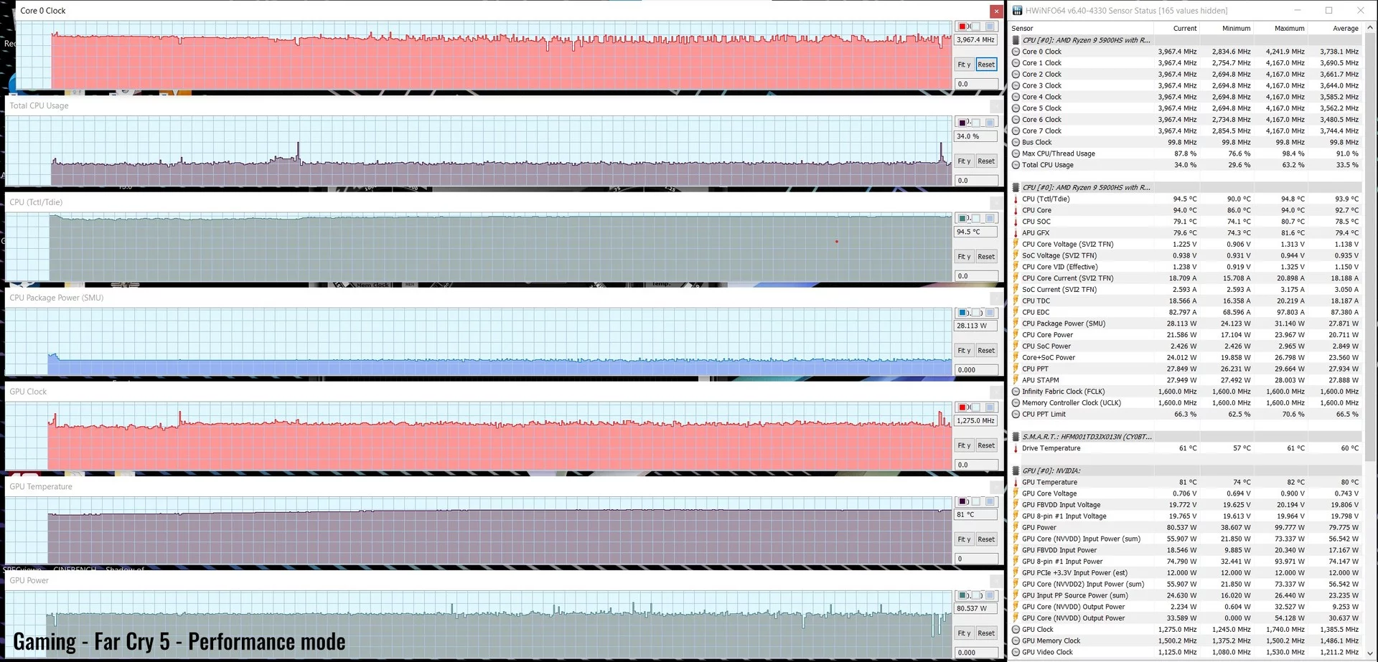The height and width of the screenshot is (662, 1378).
Task: Click the thermometer icon of the GPU Temperature sensor row
Action: click(x=1016, y=483)
